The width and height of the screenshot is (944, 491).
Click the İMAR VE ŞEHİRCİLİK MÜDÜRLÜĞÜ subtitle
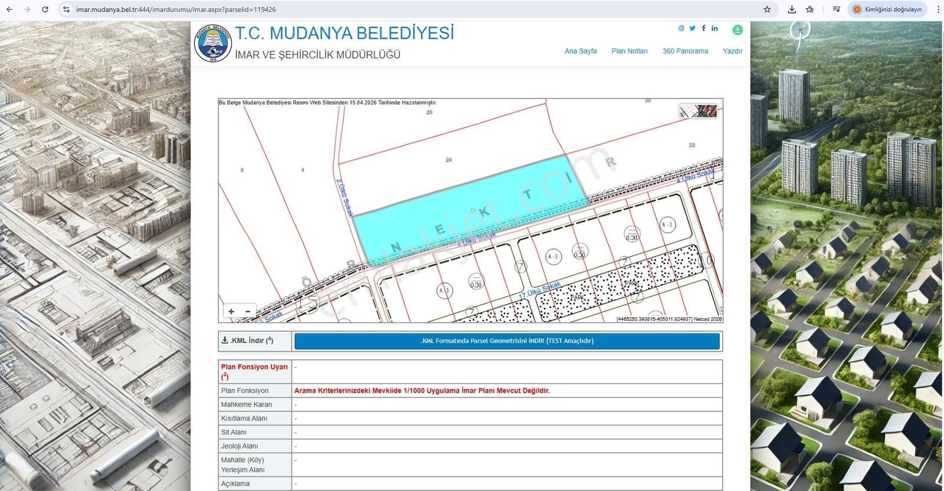coord(317,55)
